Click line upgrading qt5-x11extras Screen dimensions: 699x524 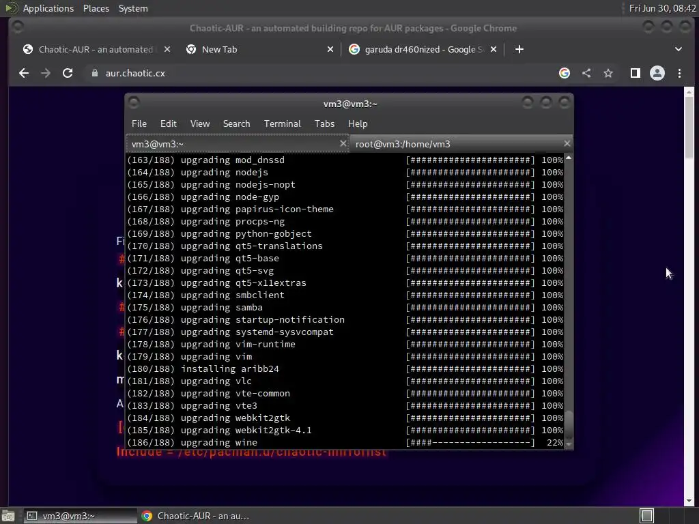[x=345, y=283]
